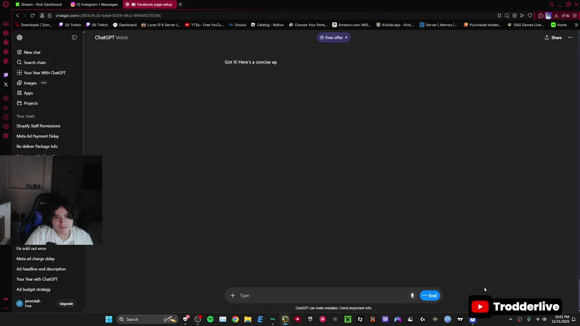Dismiss the Free offer badge with the X
Screen dimensions: 580x326
point(346,38)
